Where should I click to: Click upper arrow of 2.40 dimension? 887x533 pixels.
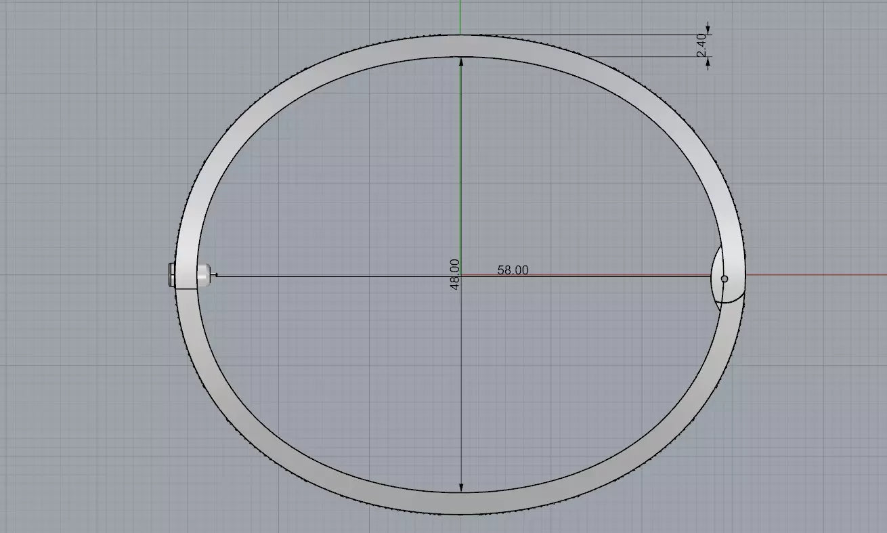[x=708, y=29]
